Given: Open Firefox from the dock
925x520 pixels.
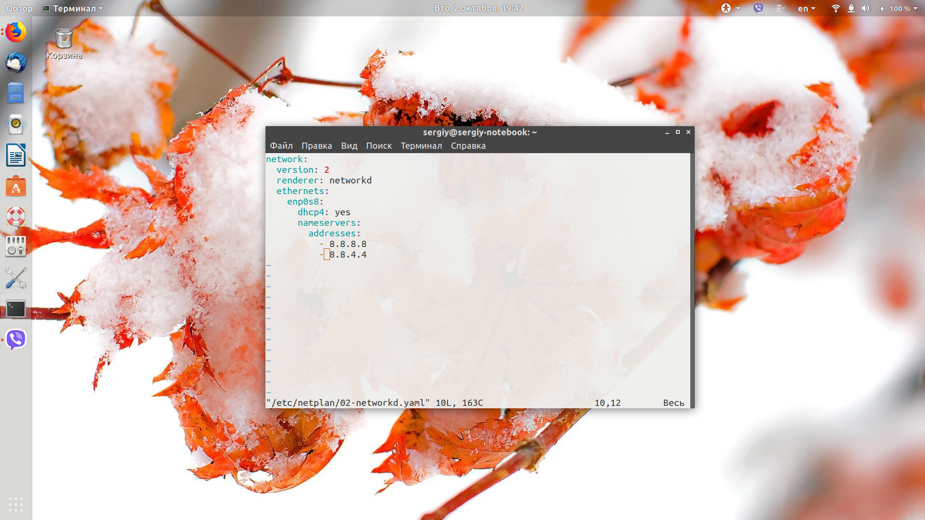Looking at the screenshot, I should point(16,32).
